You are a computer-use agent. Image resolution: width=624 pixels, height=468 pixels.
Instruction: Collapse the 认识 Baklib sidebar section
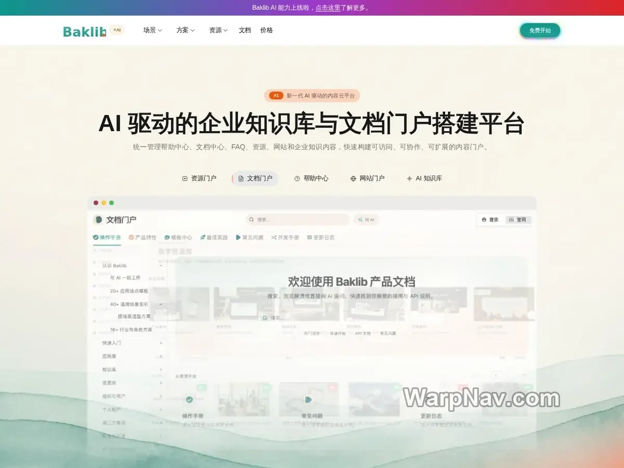pos(161,266)
